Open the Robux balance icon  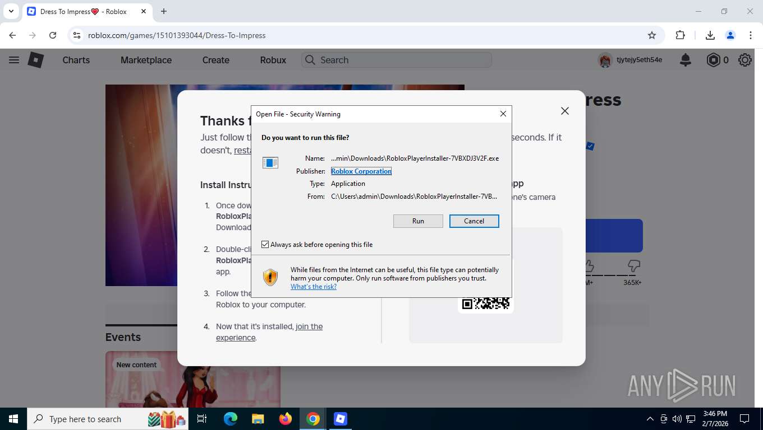[713, 60]
